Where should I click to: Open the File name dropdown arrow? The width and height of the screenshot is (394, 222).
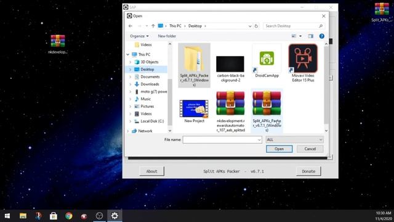click(x=259, y=140)
